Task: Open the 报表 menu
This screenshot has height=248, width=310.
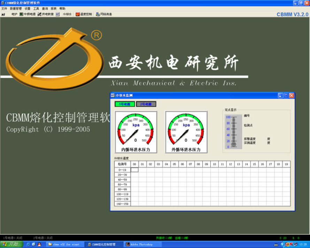Action: pyautogui.click(x=54, y=8)
